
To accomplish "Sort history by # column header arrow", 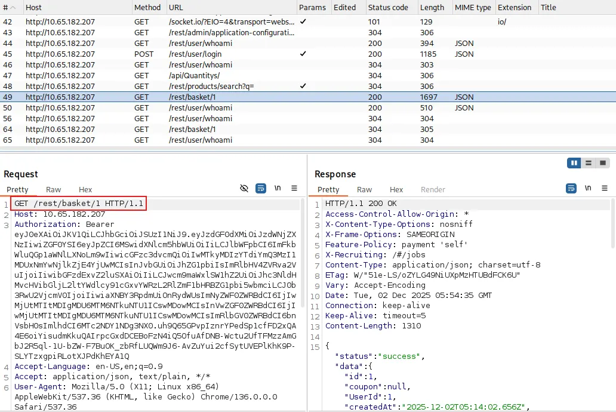I will point(13,8).
